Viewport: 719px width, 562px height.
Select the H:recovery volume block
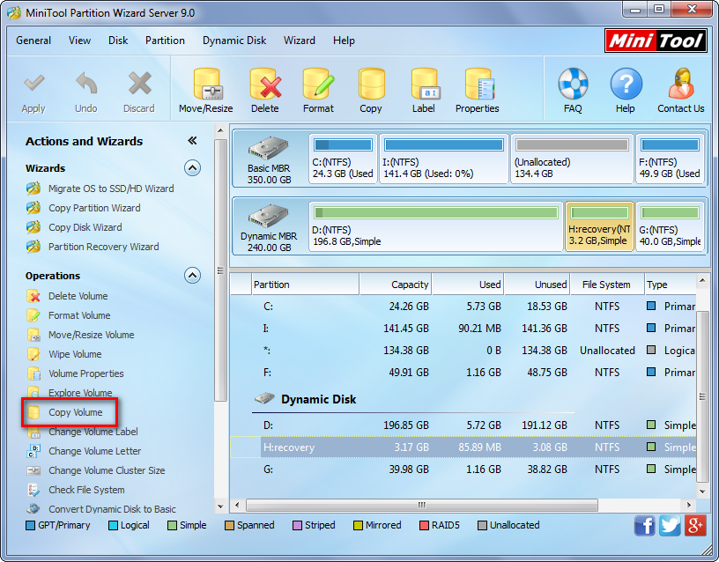tap(600, 226)
